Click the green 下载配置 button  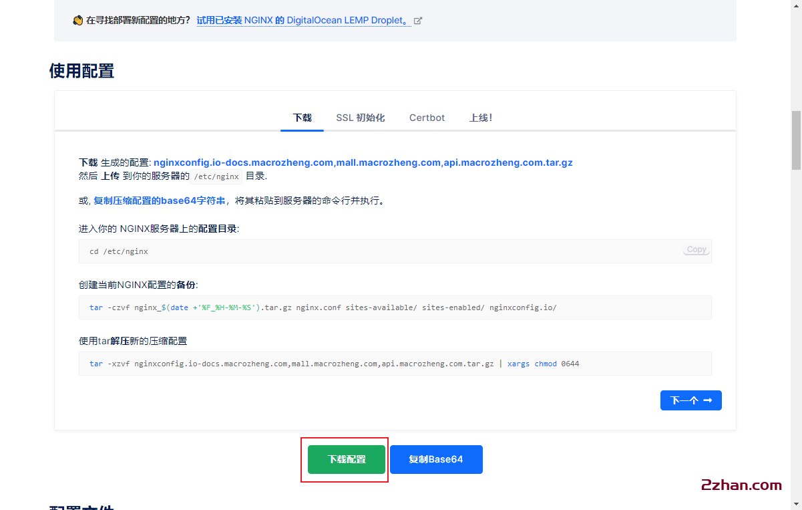(345, 459)
